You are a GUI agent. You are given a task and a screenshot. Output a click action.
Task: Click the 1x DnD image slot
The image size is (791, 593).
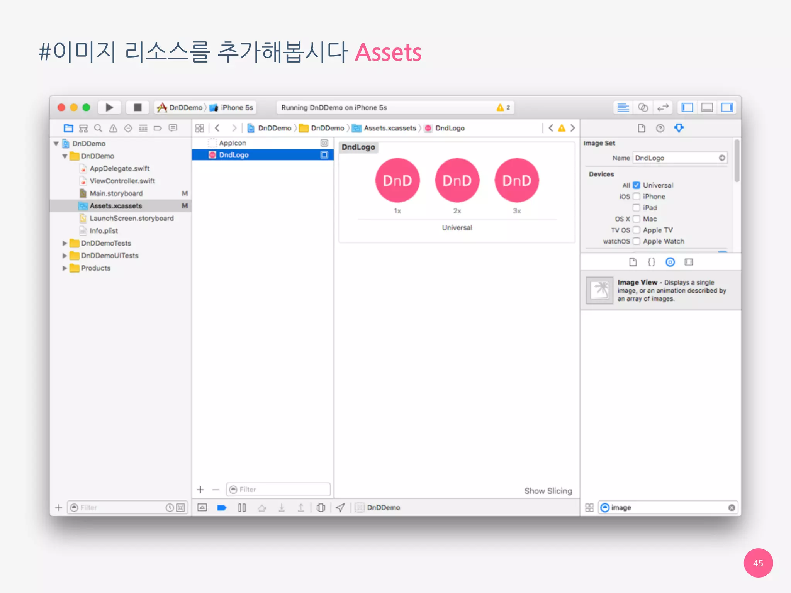click(397, 180)
